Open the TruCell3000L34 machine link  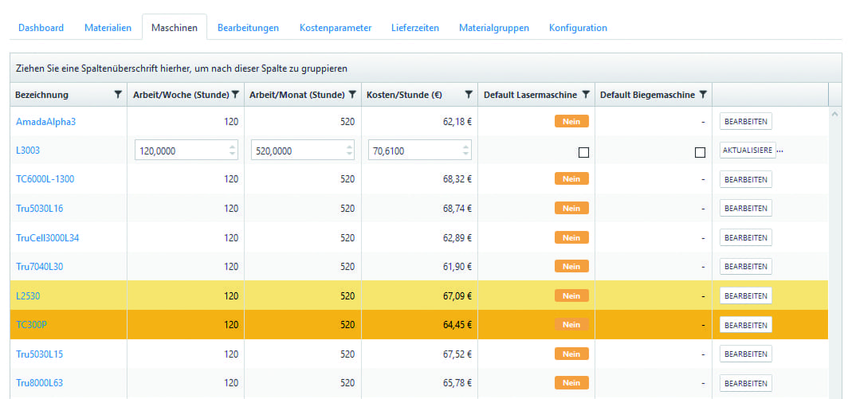(48, 237)
